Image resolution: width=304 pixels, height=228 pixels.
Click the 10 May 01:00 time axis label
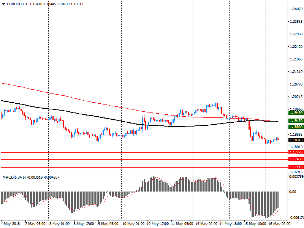coord(133,224)
